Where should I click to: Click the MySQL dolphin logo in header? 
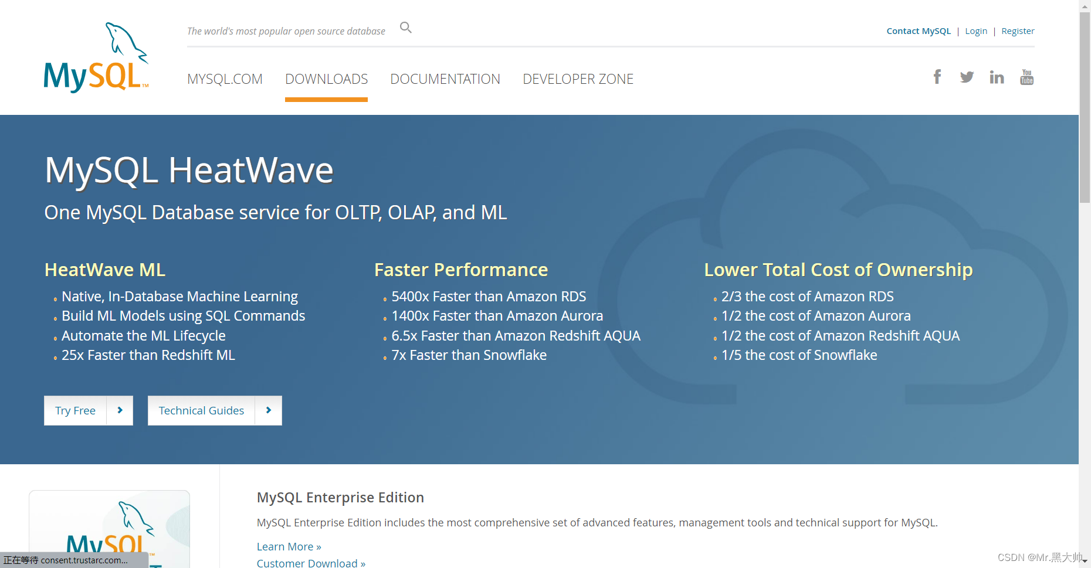coord(96,57)
